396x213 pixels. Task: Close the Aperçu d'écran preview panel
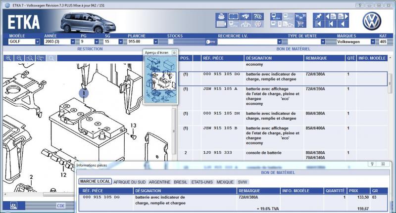click(x=174, y=53)
